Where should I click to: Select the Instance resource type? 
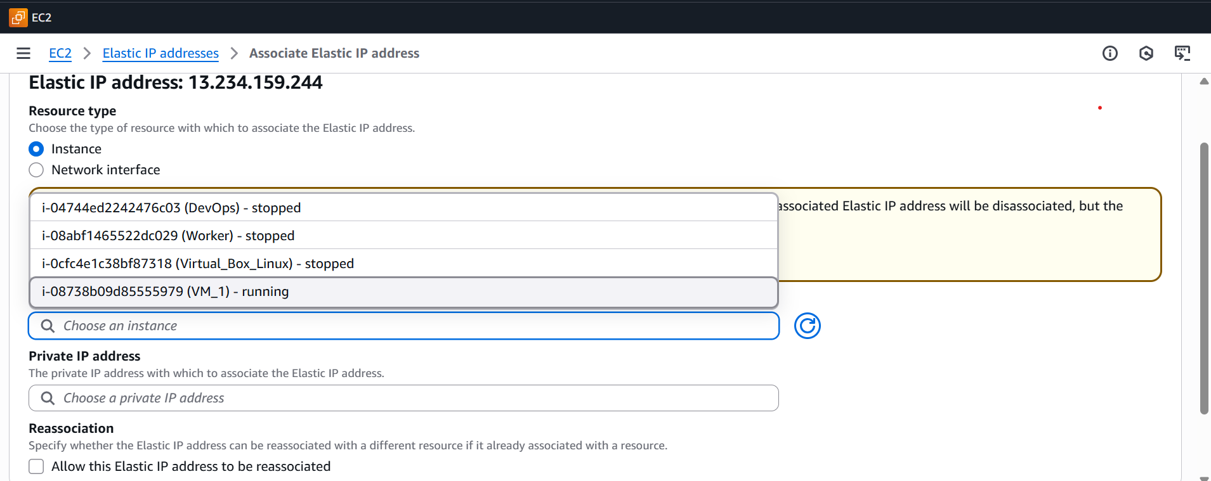point(36,149)
